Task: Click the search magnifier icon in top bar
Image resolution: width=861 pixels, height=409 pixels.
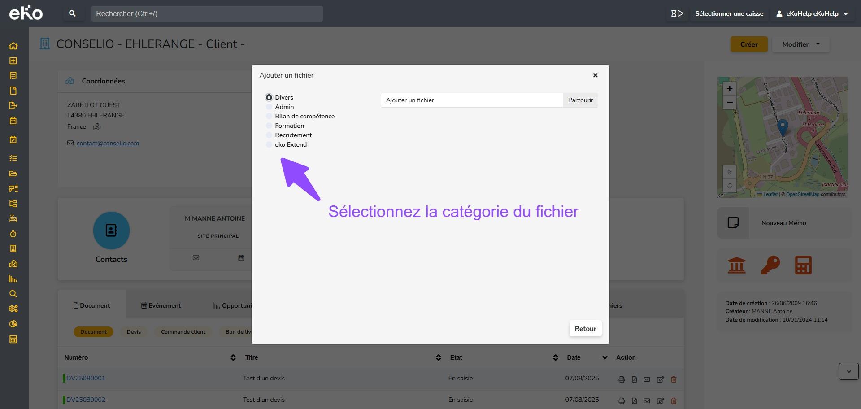Action: coord(72,13)
